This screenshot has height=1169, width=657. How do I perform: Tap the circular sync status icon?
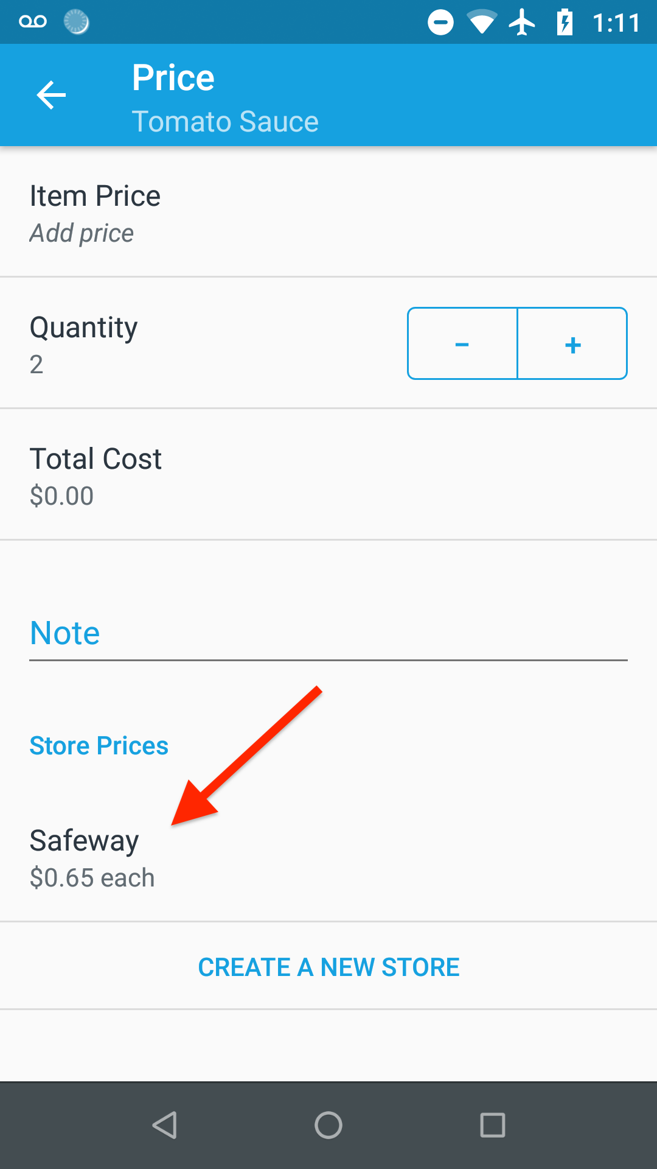(x=77, y=23)
